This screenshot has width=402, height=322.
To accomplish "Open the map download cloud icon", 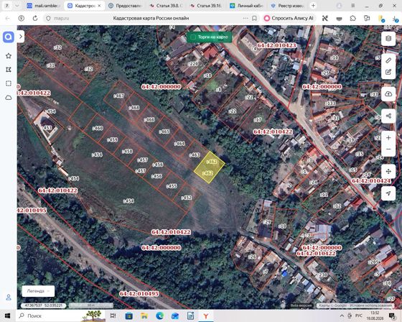I will (x=388, y=94).
